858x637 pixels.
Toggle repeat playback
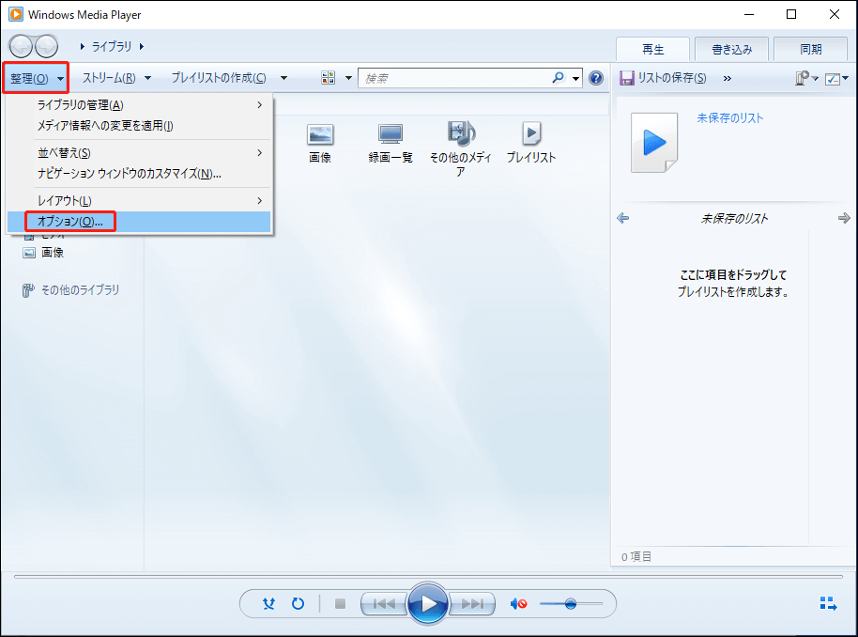tap(298, 603)
